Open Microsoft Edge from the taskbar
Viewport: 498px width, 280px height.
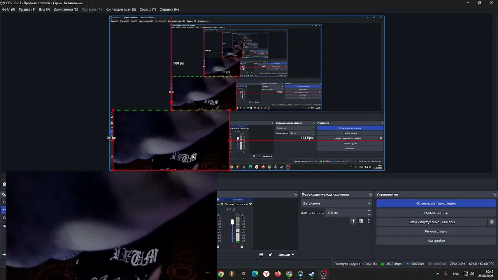click(255, 274)
